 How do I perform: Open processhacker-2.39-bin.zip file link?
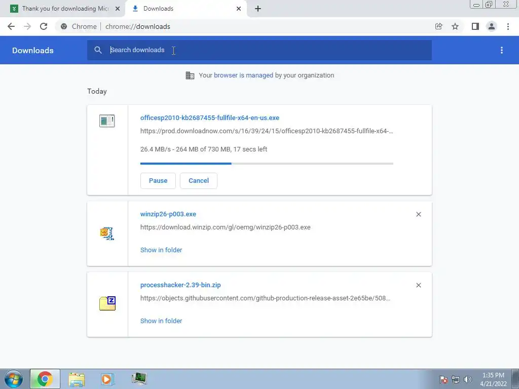tap(180, 285)
